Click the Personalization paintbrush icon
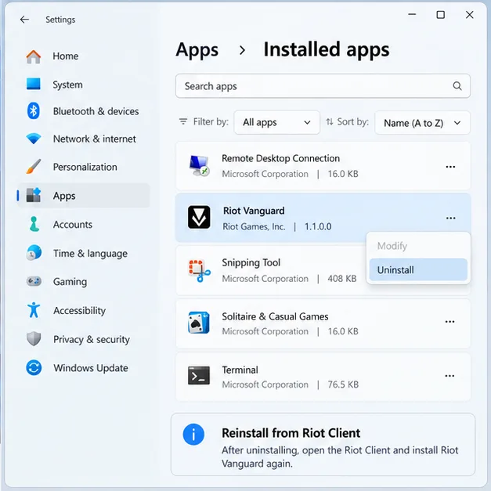The width and height of the screenshot is (491, 491). click(34, 166)
